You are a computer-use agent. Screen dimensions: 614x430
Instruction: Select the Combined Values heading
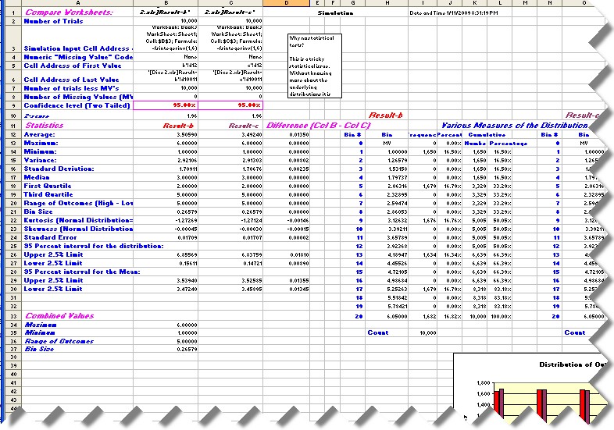point(59,316)
